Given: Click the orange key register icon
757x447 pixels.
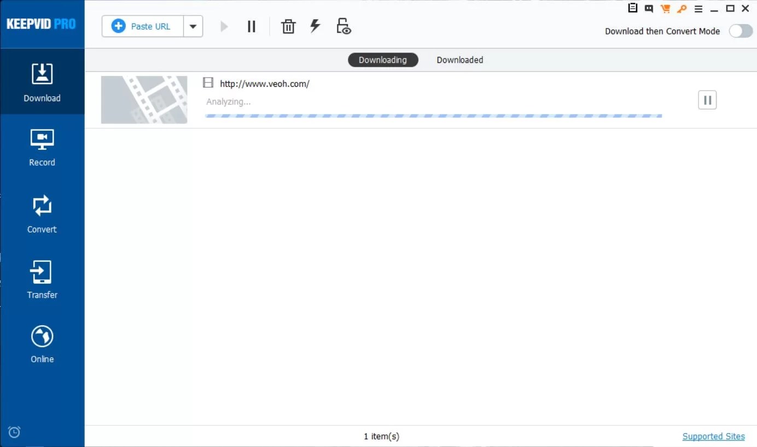Looking at the screenshot, I should [x=682, y=8].
